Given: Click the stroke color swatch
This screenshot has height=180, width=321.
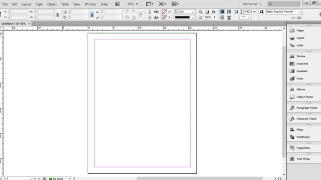Looking at the screenshot, I should coord(164,17).
